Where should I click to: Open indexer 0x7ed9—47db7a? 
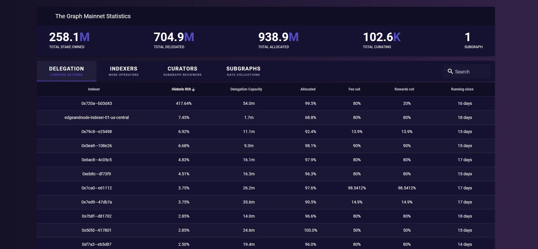click(x=97, y=202)
